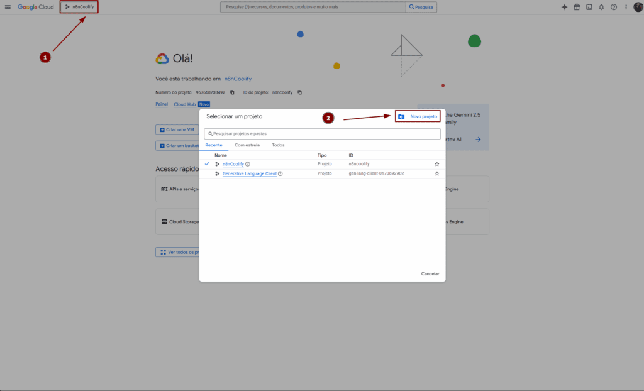Open help icon next to n8nCoolify name
644x391 pixels.
[x=248, y=164]
